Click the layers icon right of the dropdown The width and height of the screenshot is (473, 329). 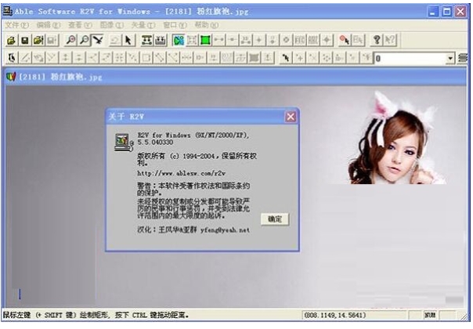[x=463, y=58]
